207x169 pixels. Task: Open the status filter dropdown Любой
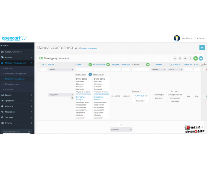pyautogui.click(x=61, y=69)
